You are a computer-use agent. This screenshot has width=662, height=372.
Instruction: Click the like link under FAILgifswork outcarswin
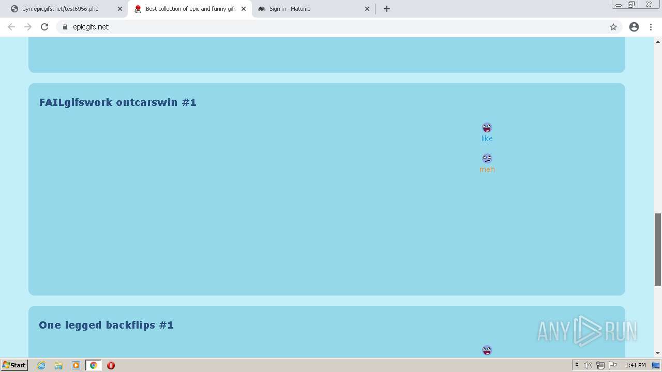pyautogui.click(x=487, y=138)
